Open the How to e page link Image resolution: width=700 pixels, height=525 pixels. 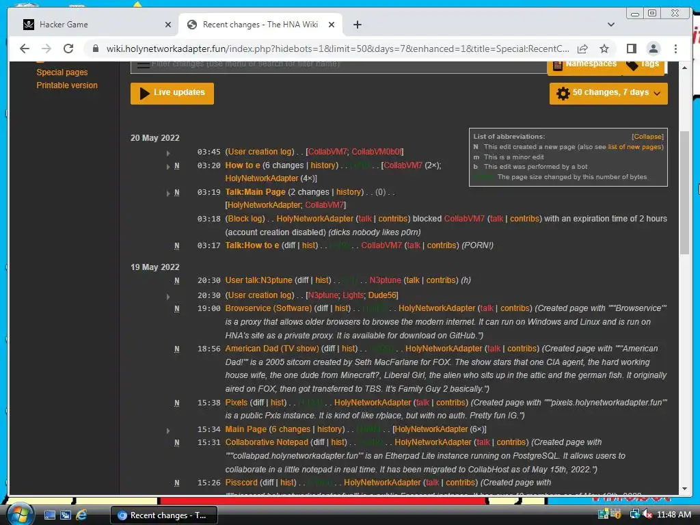pos(243,165)
